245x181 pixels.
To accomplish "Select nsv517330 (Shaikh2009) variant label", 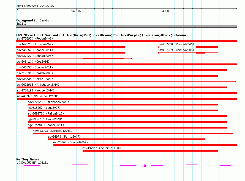I will [x=35, y=73].
